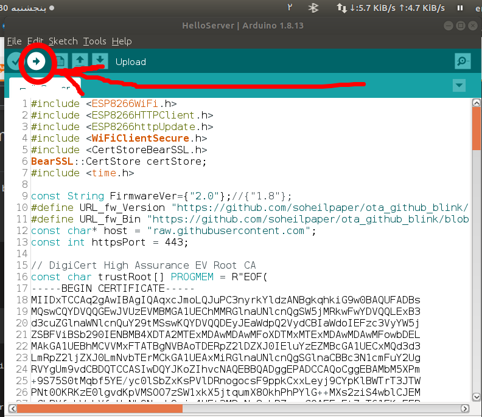Click the Bluetooth icon in system tray
Screen dimensions: 482x417
point(313,8)
